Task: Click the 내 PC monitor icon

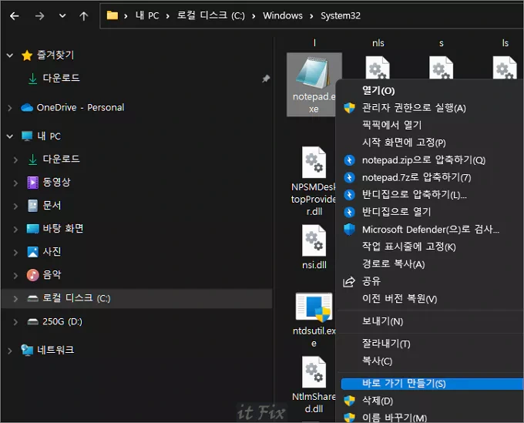Action: tap(27, 136)
